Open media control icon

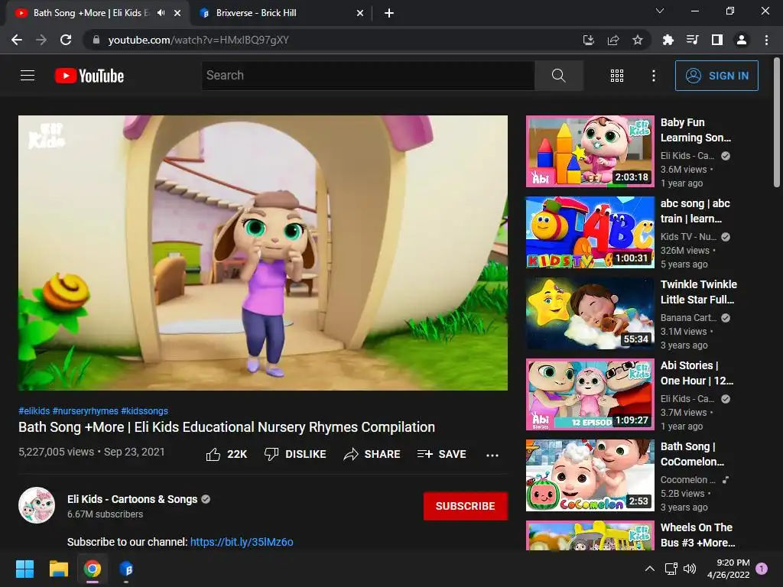(692, 40)
